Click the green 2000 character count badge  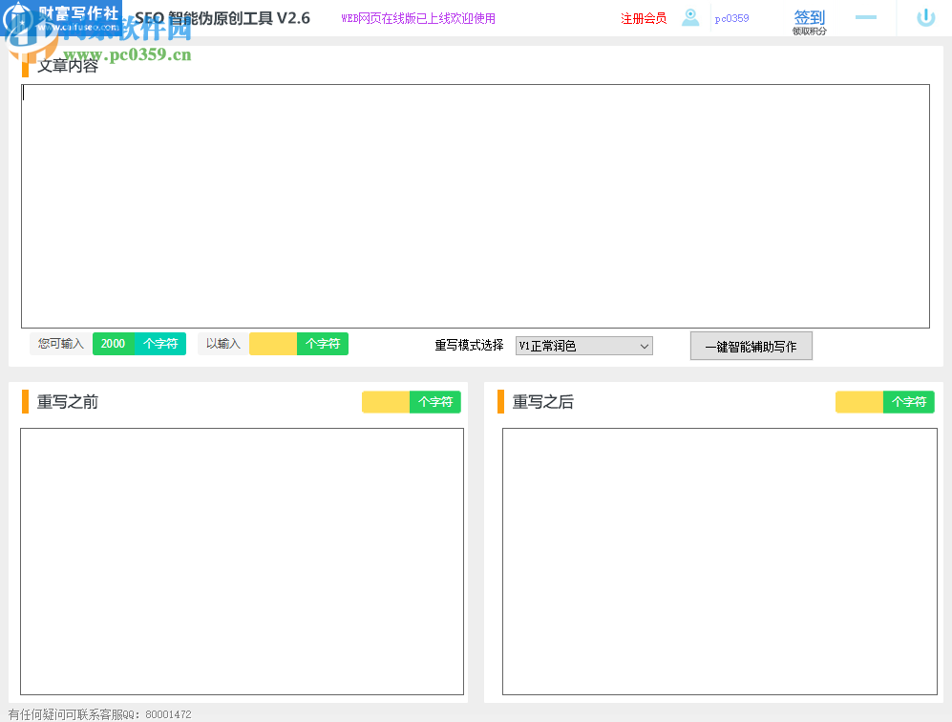coord(113,343)
